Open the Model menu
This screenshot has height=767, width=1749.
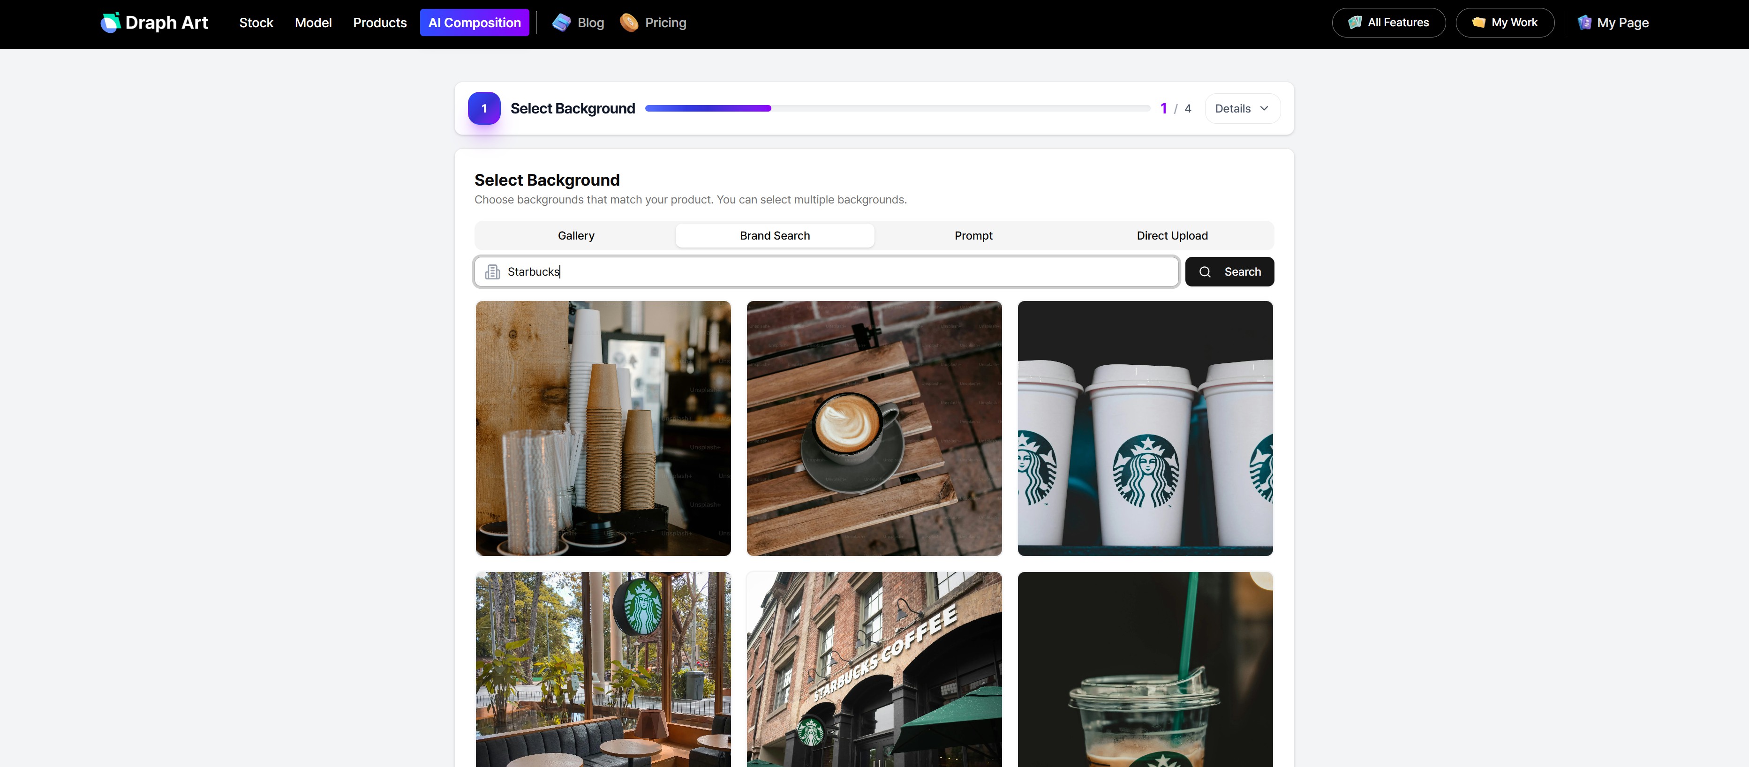[313, 23]
